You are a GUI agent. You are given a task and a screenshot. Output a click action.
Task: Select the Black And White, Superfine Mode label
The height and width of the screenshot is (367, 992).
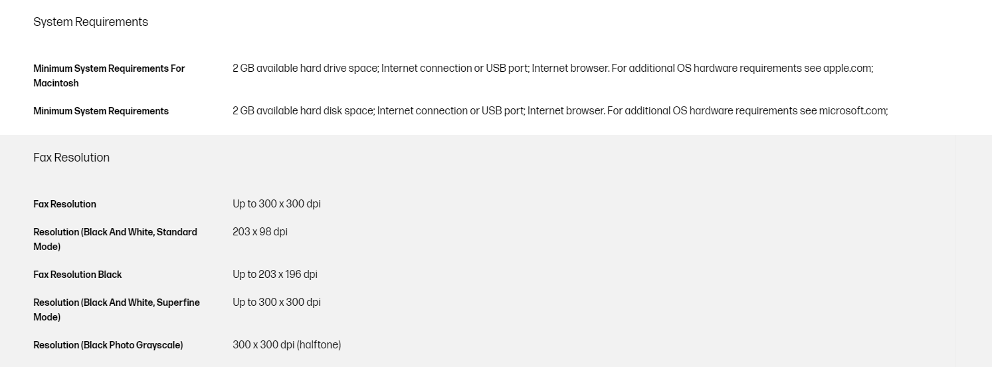(x=116, y=309)
